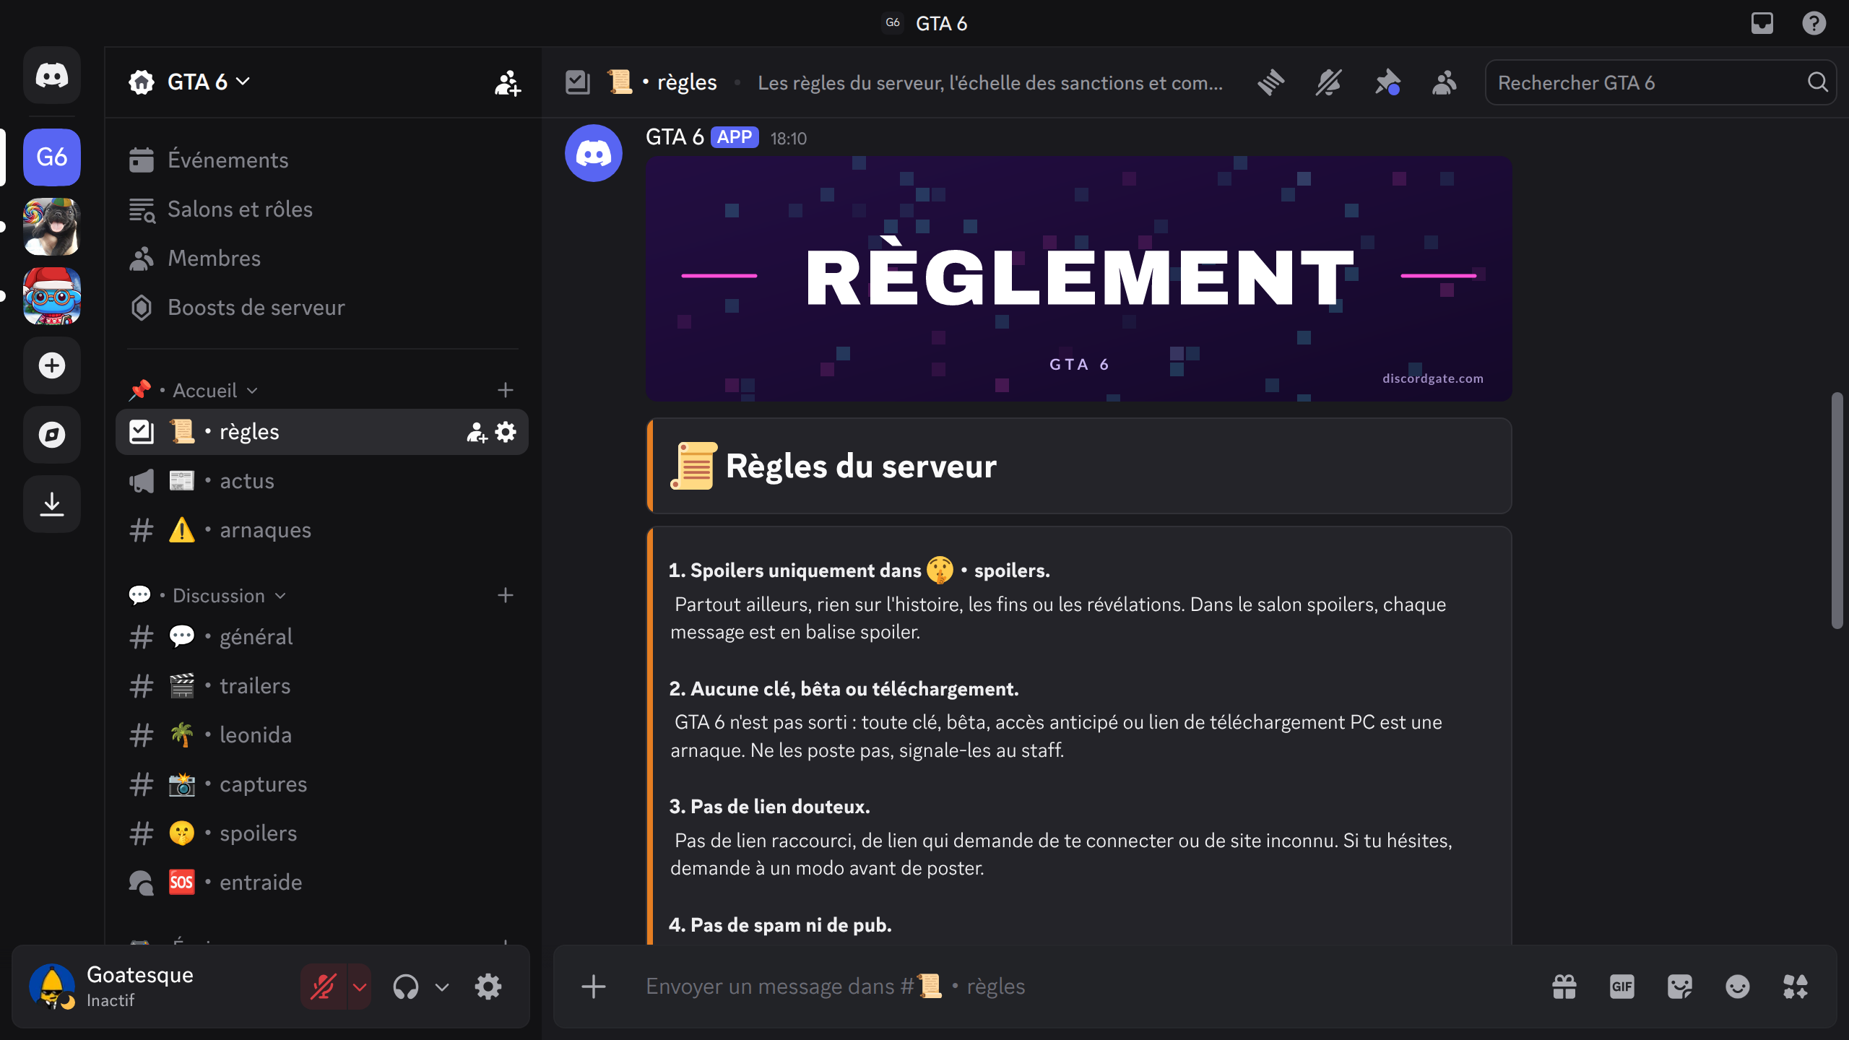Open user settings gear
Screen dimensions: 1849x1040
coord(488,987)
